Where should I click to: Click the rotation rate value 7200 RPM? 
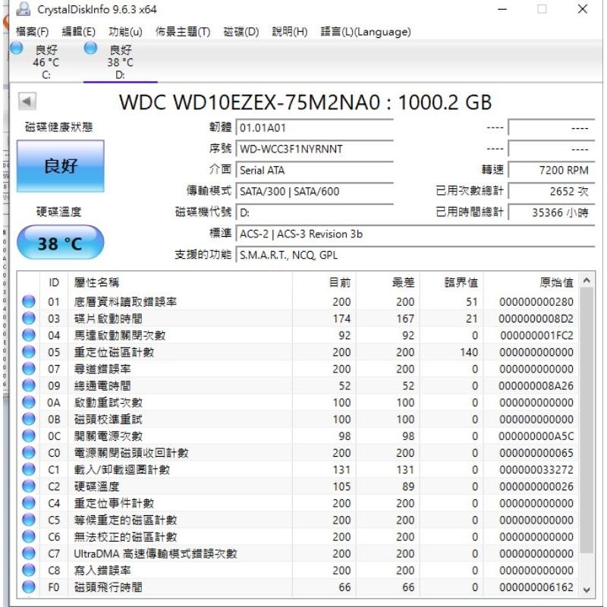551,170
